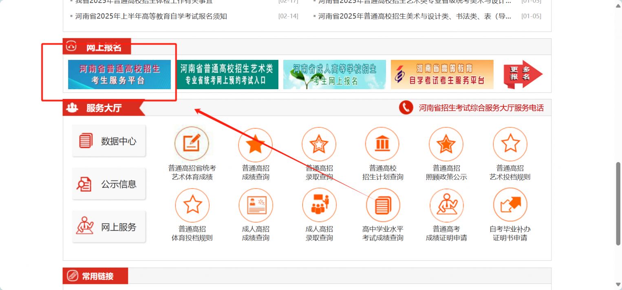Click 普通高招成绩查询 label text

(256, 173)
